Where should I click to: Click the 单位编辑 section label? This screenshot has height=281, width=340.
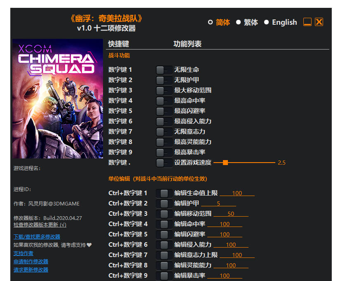[158, 179]
